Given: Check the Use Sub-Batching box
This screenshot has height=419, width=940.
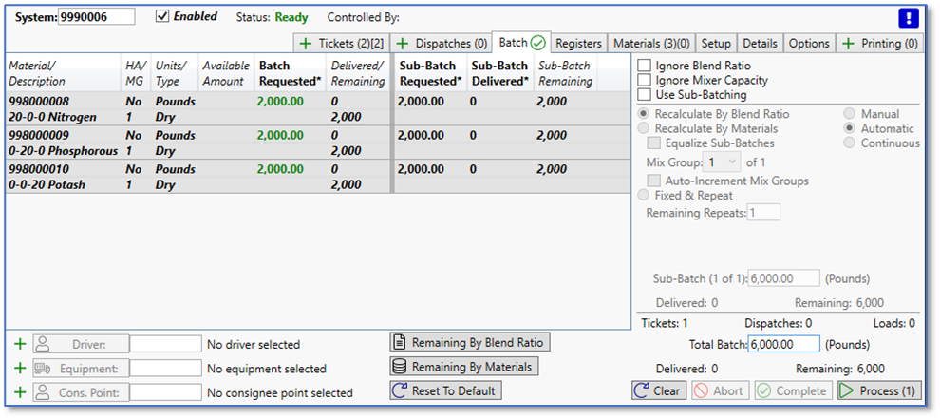Looking at the screenshot, I should (x=645, y=95).
